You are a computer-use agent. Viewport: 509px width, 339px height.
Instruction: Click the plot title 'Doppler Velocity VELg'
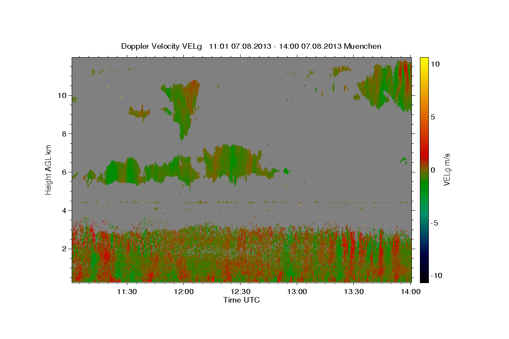coord(162,46)
